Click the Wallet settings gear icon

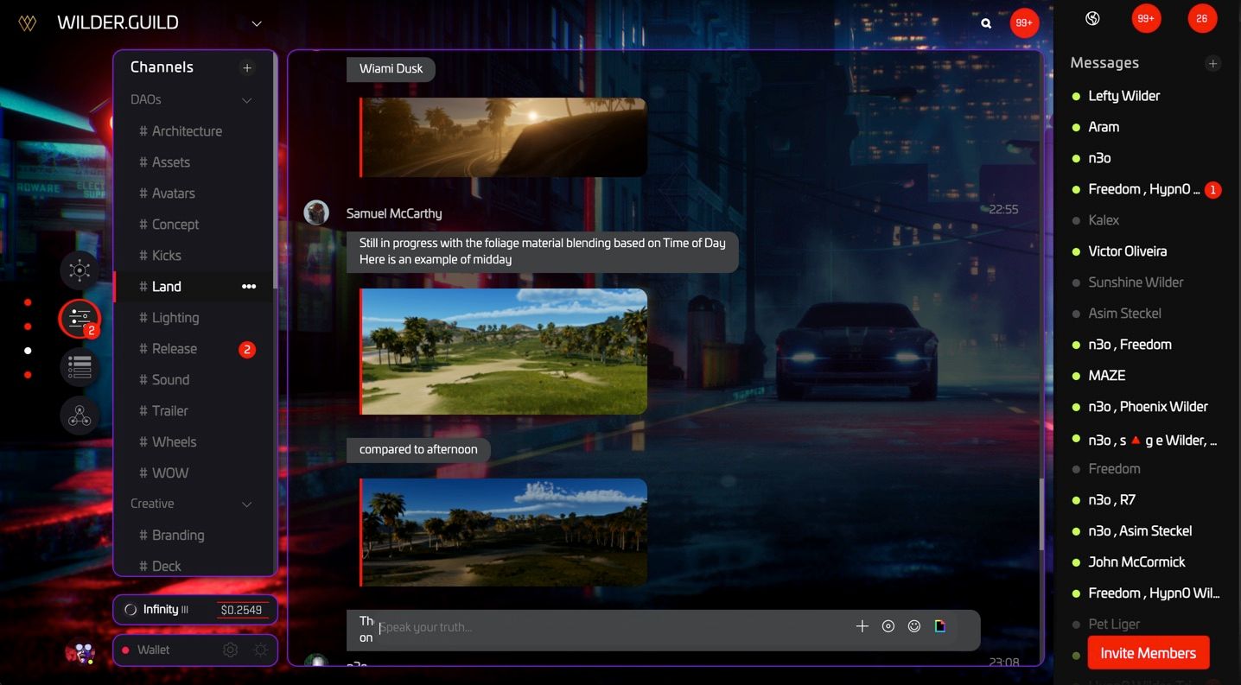pyautogui.click(x=230, y=650)
